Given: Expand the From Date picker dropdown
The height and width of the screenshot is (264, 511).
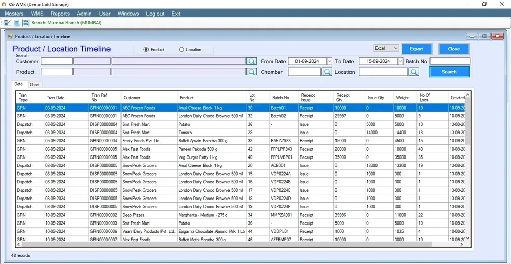Looking at the screenshot, I should (x=329, y=61).
